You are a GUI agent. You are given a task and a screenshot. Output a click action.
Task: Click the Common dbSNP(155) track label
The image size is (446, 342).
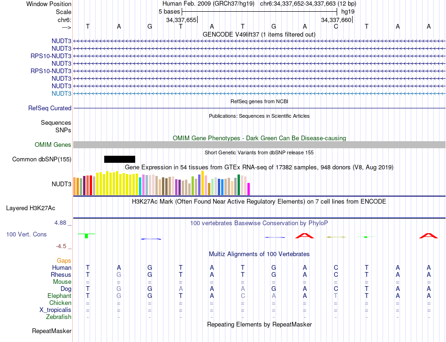pyautogui.click(x=42, y=159)
